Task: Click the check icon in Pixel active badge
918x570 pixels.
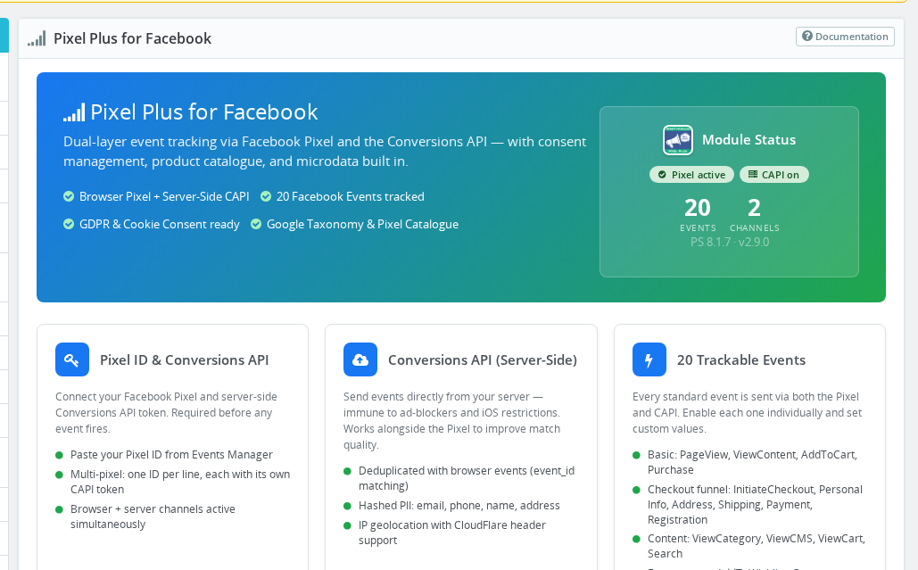Action: click(662, 175)
